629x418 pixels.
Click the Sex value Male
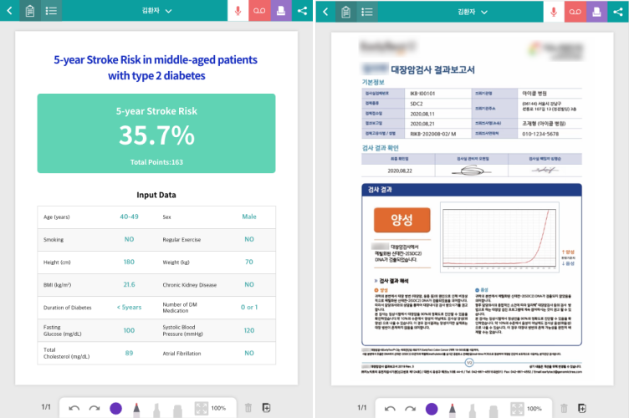click(x=249, y=217)
